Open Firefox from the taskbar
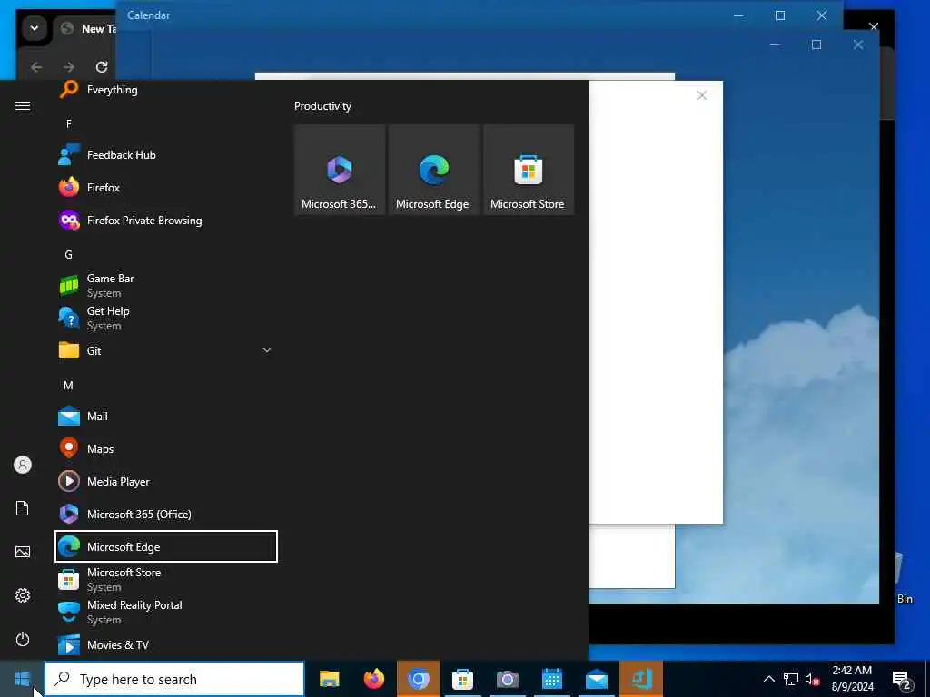 pos(373,679)
